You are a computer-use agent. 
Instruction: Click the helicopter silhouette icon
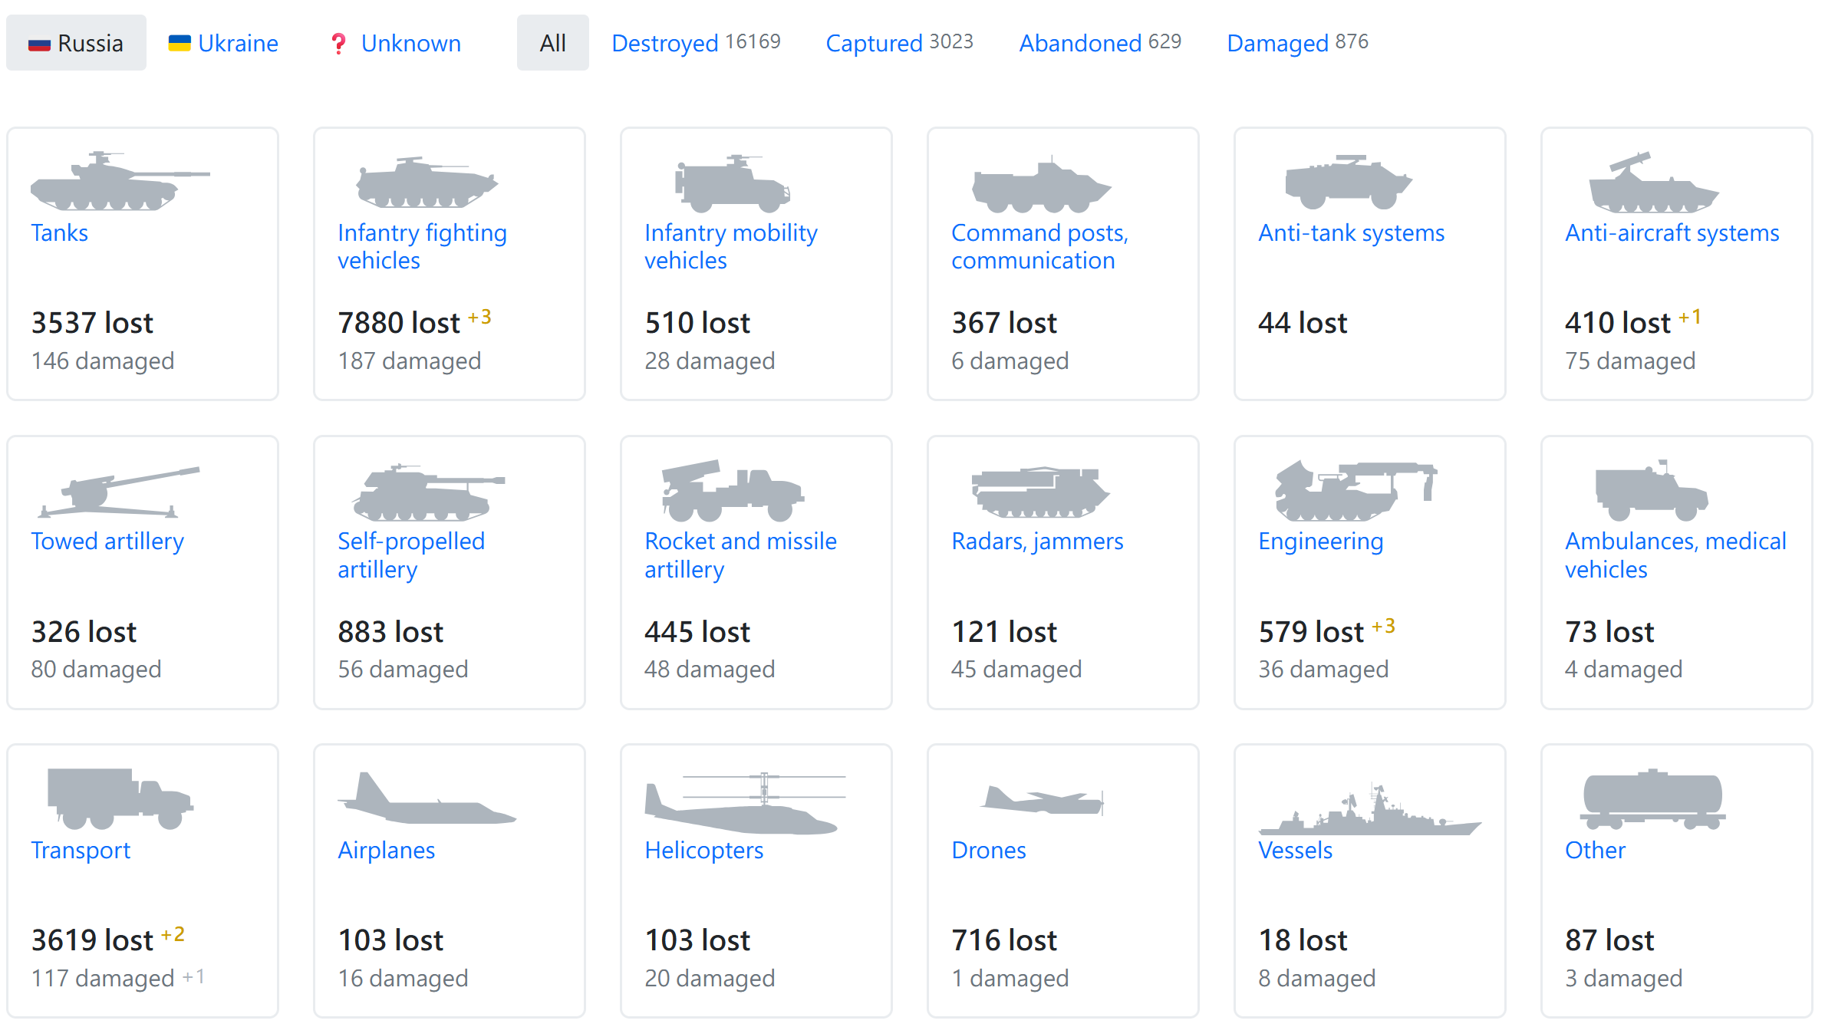click(745, 803)
